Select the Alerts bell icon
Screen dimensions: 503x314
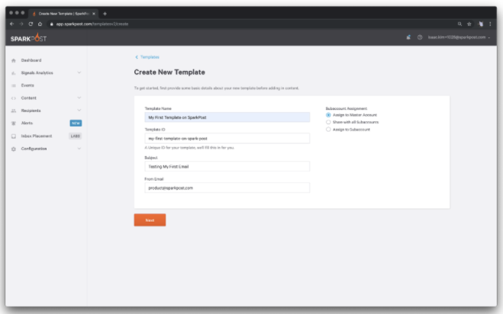14,123
